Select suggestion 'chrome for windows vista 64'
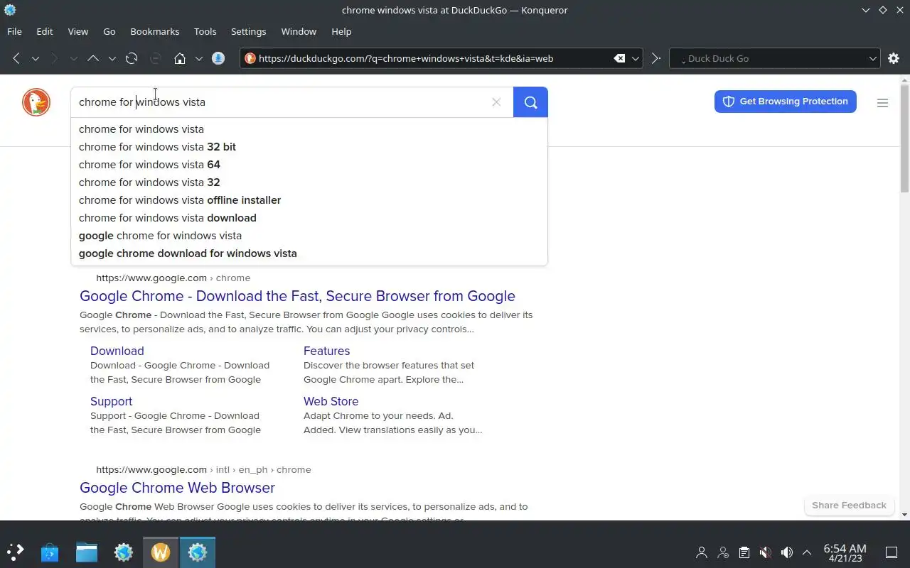The width and height of the screenshot is (910, 568). pyautogui.click(x=309, y=165)
